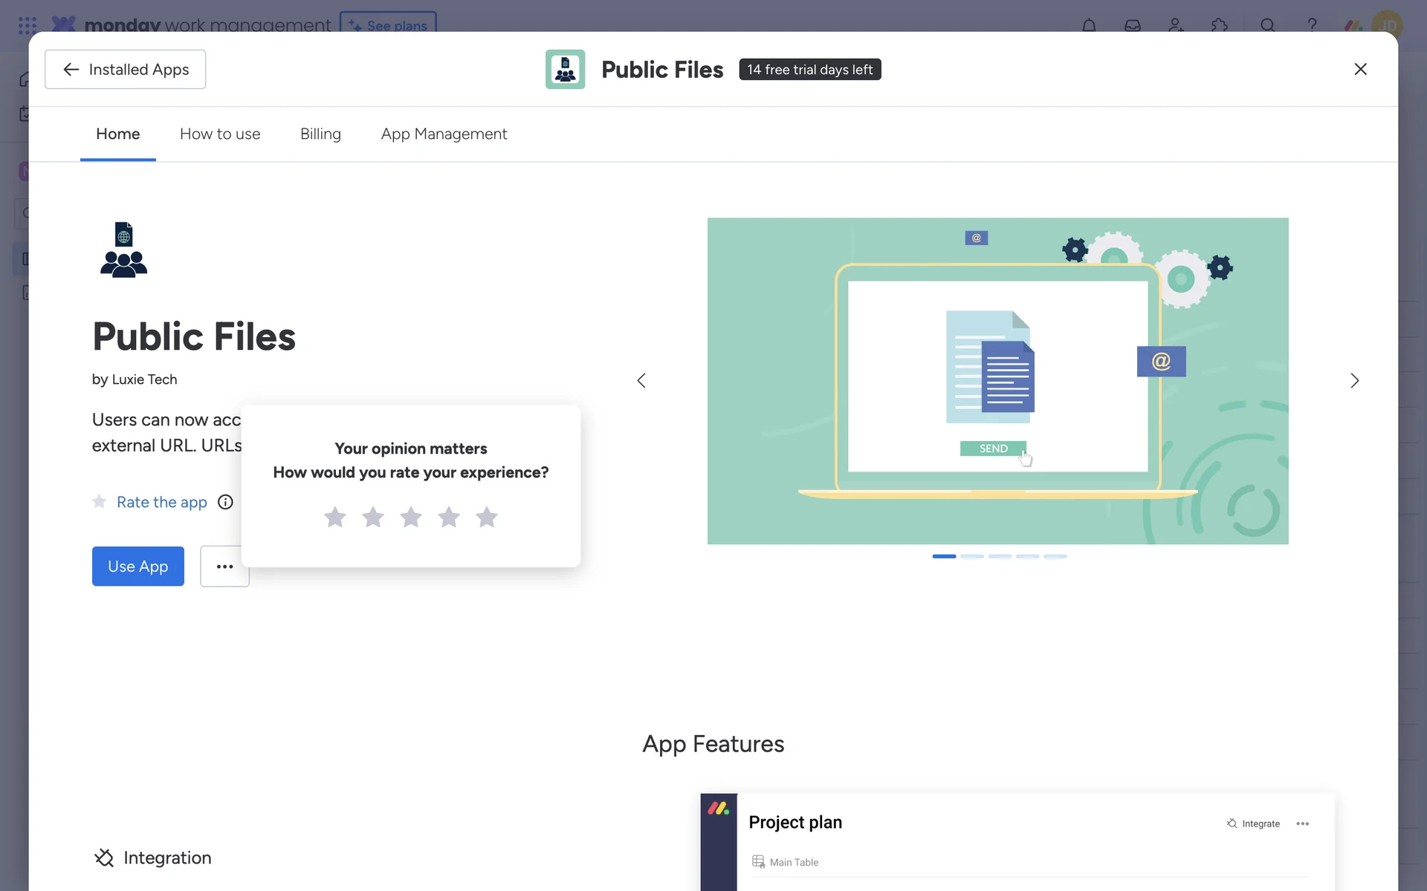Jump to the second carousel slide indicator
The image size is (1427, 891).
(x=971, y=556)
